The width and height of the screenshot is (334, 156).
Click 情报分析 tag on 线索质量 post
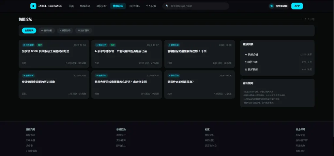(101, 75)
